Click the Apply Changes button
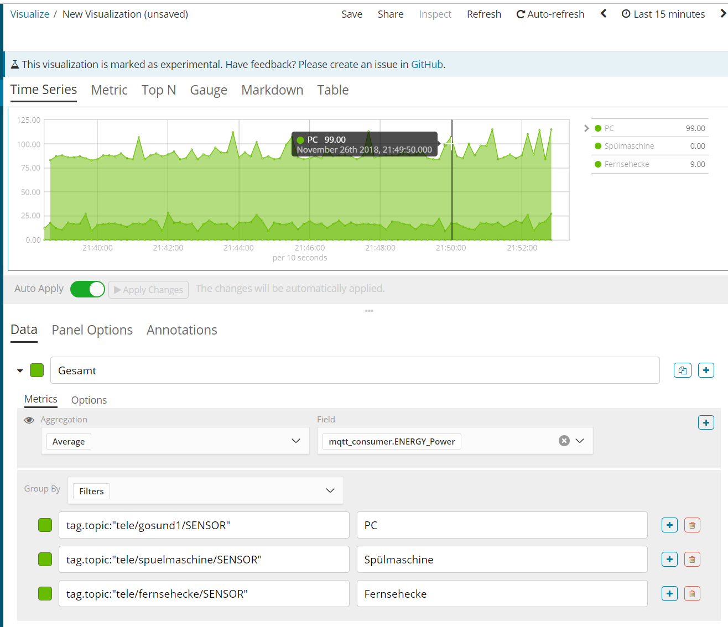 148,290
